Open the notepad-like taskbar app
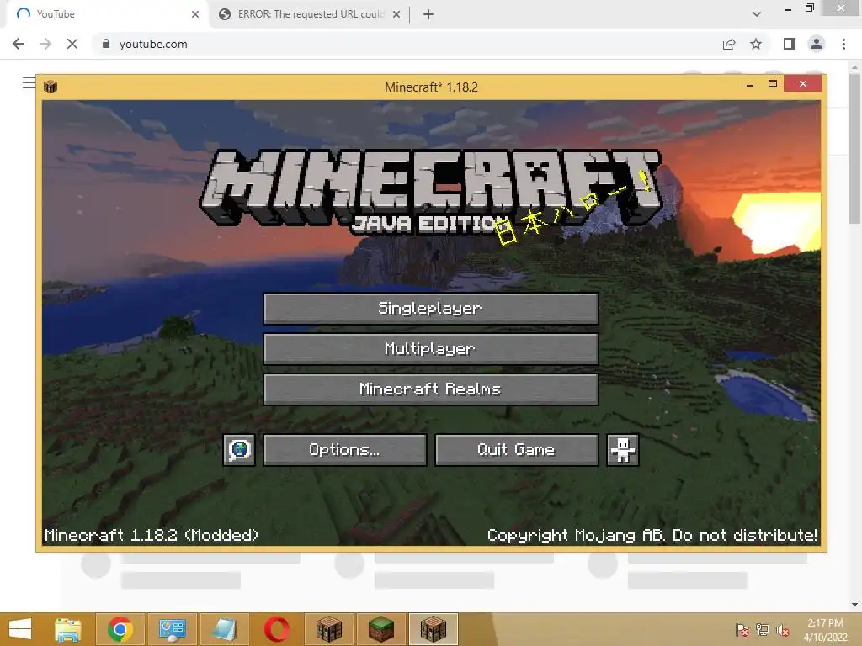 (x=224, y=629)
